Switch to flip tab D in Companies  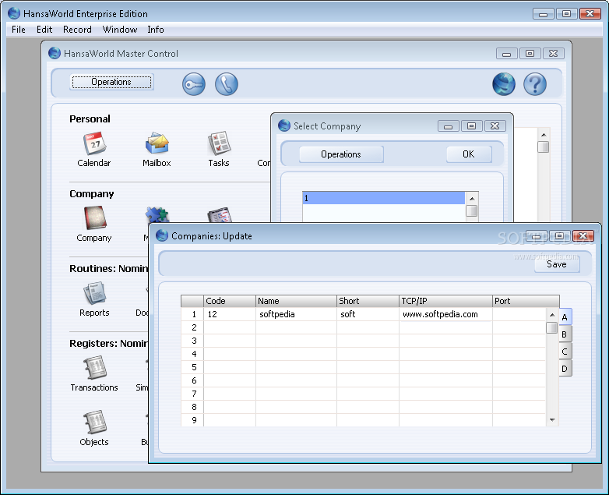[565, 369]
